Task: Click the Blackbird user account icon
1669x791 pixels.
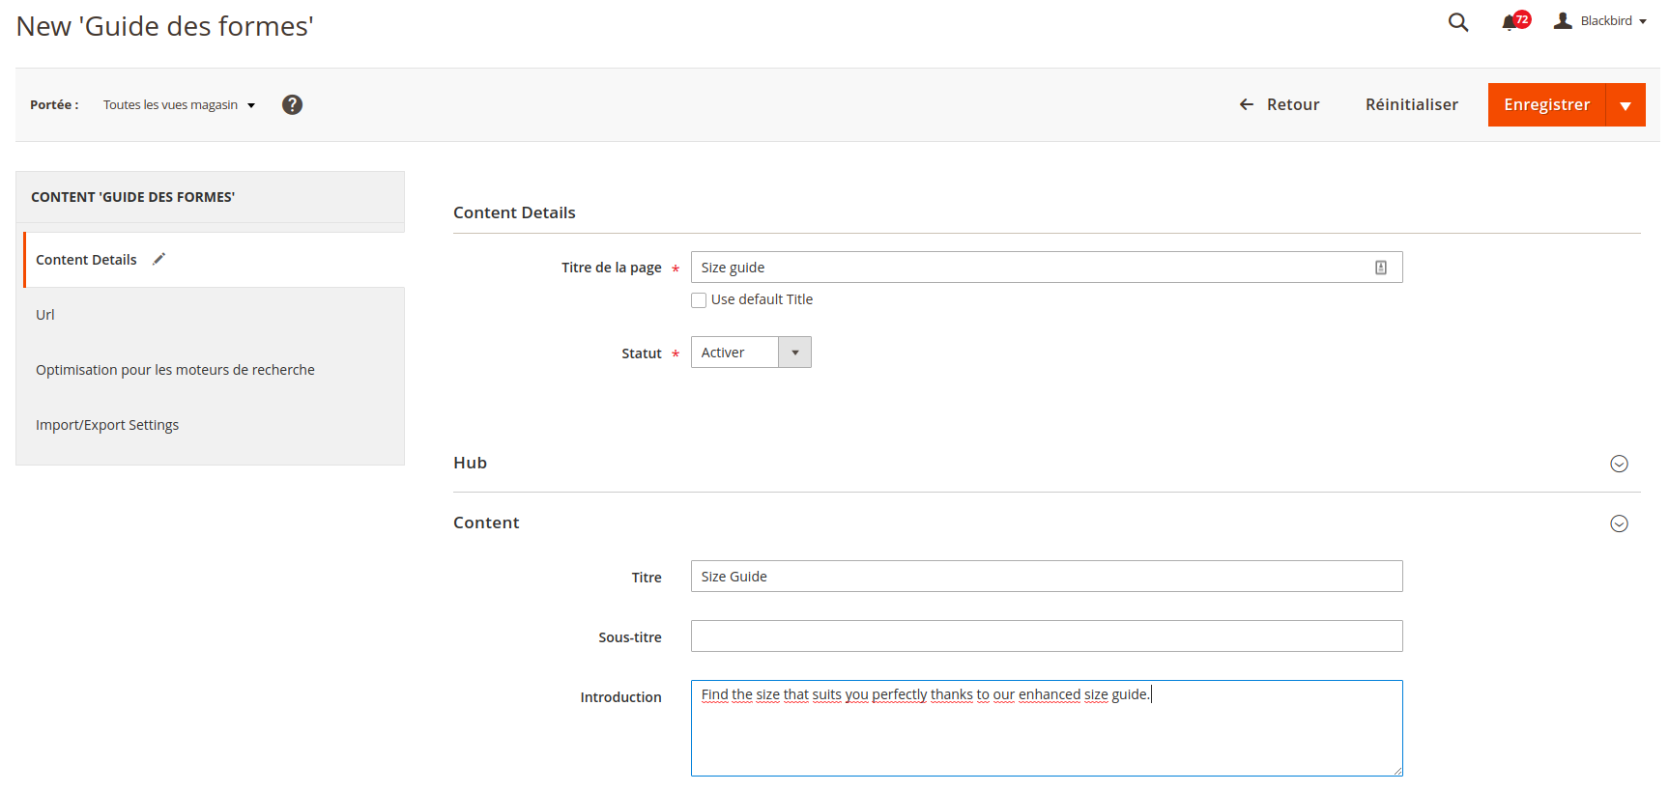Action: pyautogui.click(x=1563, y=21)
